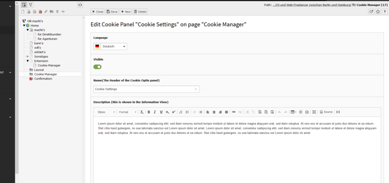Viewport: 389px width, 183px height.
Task: Collapse the Home tree node
Action: pos(24,25)
